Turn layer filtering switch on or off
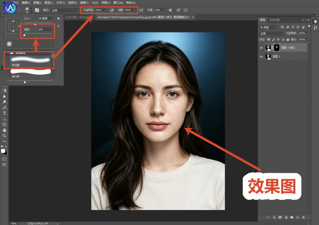319x225 pixels. point(309,26)
